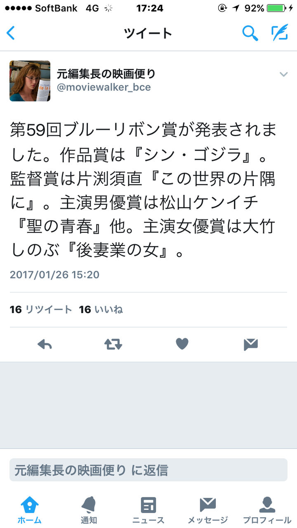View the 16 リツイート list
Viewport: 297px width, 528px height.
point(41,309)
